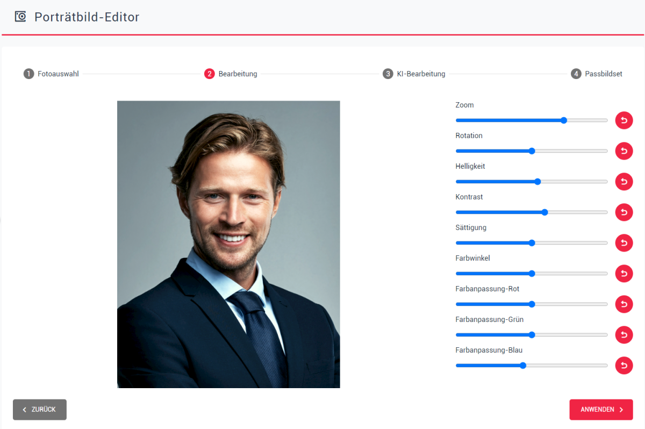
Task: Click the Rotation slider handle
Action: coord(532,151)
